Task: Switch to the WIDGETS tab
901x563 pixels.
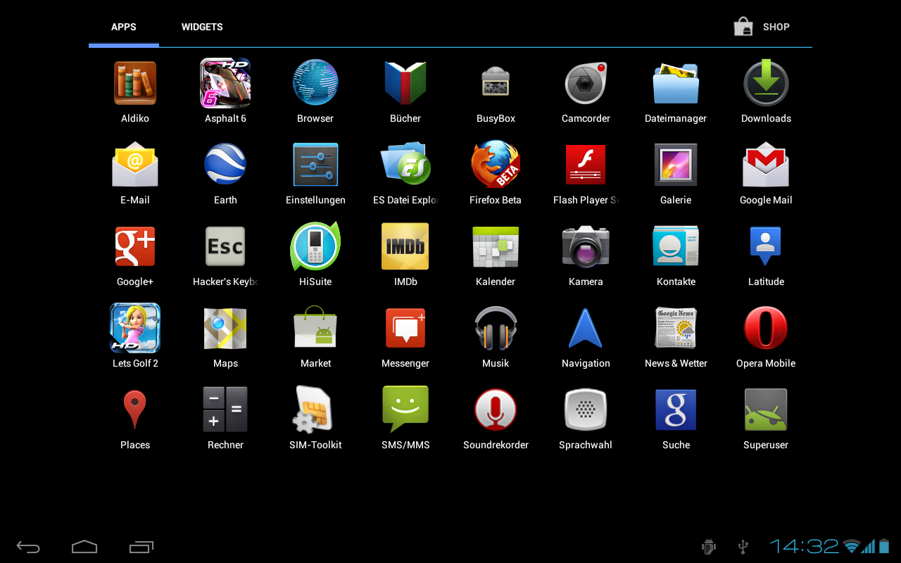Action: pos(202,27)
